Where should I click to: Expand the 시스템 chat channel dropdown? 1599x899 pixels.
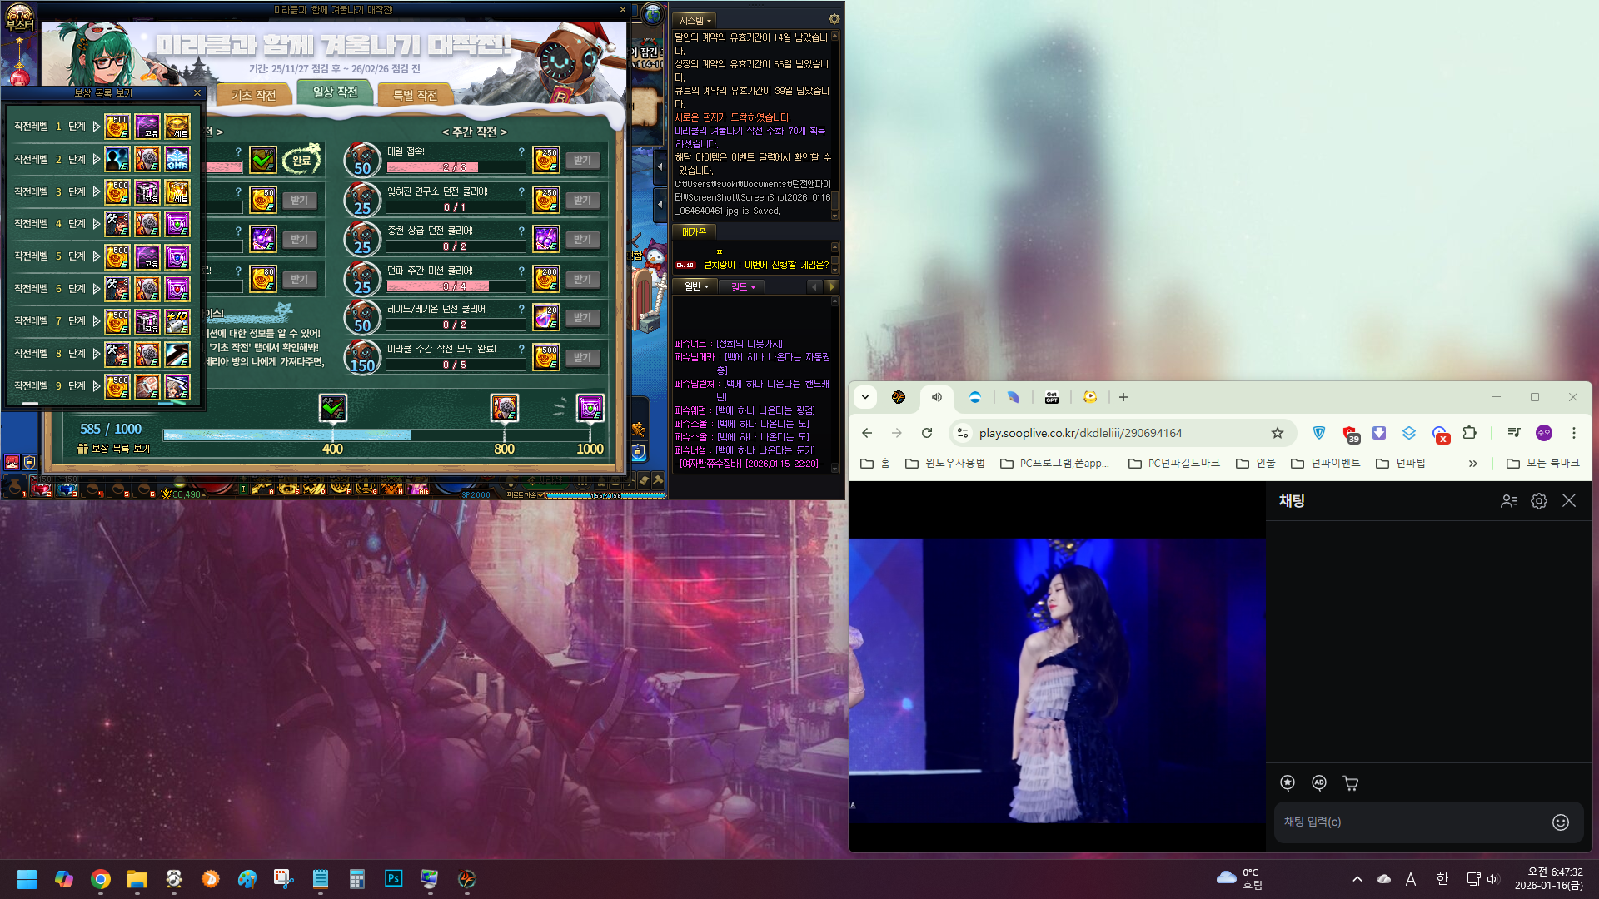pos(696,20)
